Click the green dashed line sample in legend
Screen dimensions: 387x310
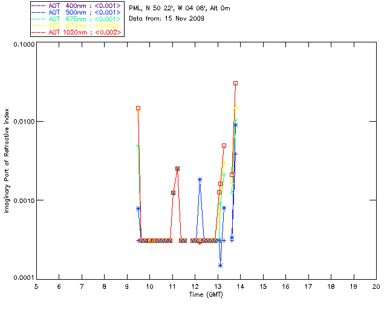point(39,19)
